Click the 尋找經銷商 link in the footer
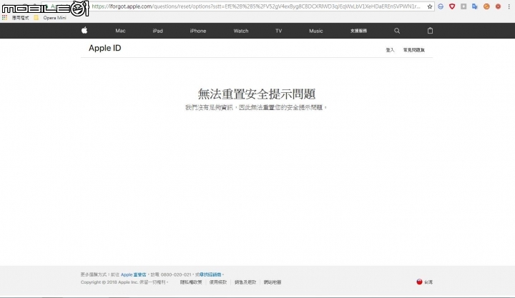 coord(210,274)
